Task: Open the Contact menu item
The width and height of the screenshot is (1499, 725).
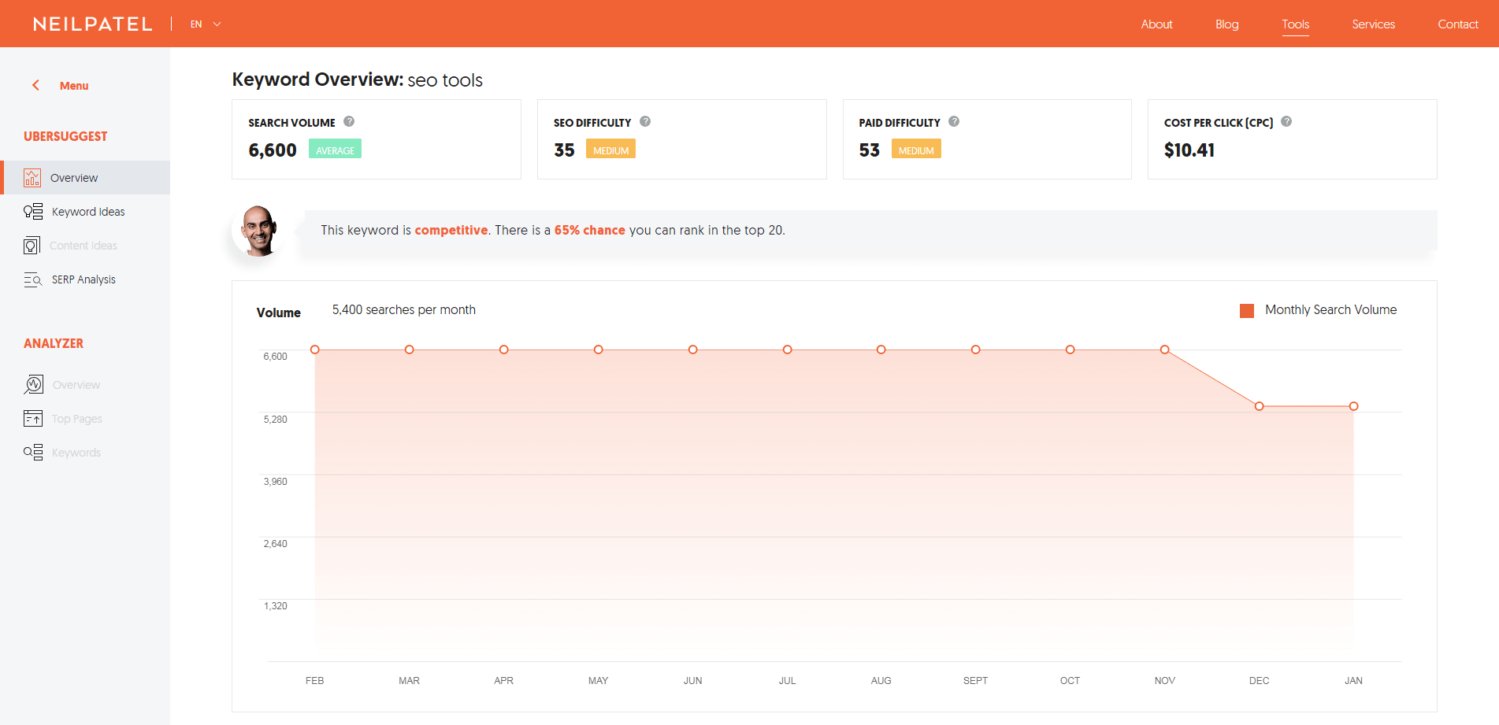Action: pos(1457,24)
